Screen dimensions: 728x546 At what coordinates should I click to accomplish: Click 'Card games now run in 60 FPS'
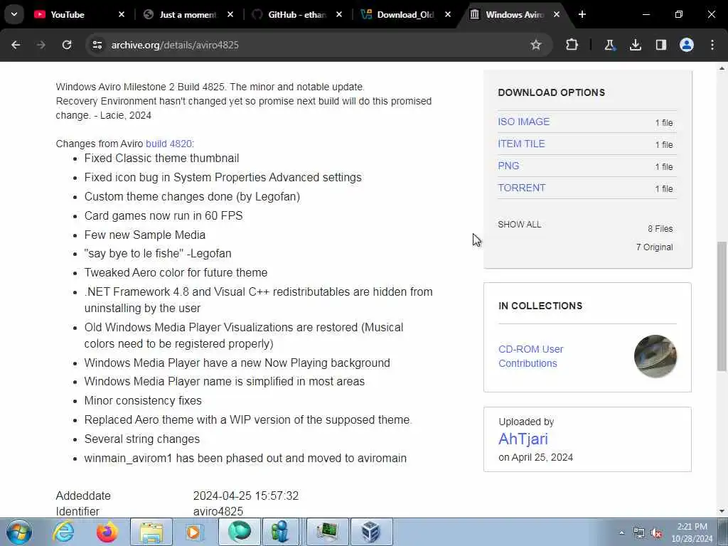[x=164, y=216]
